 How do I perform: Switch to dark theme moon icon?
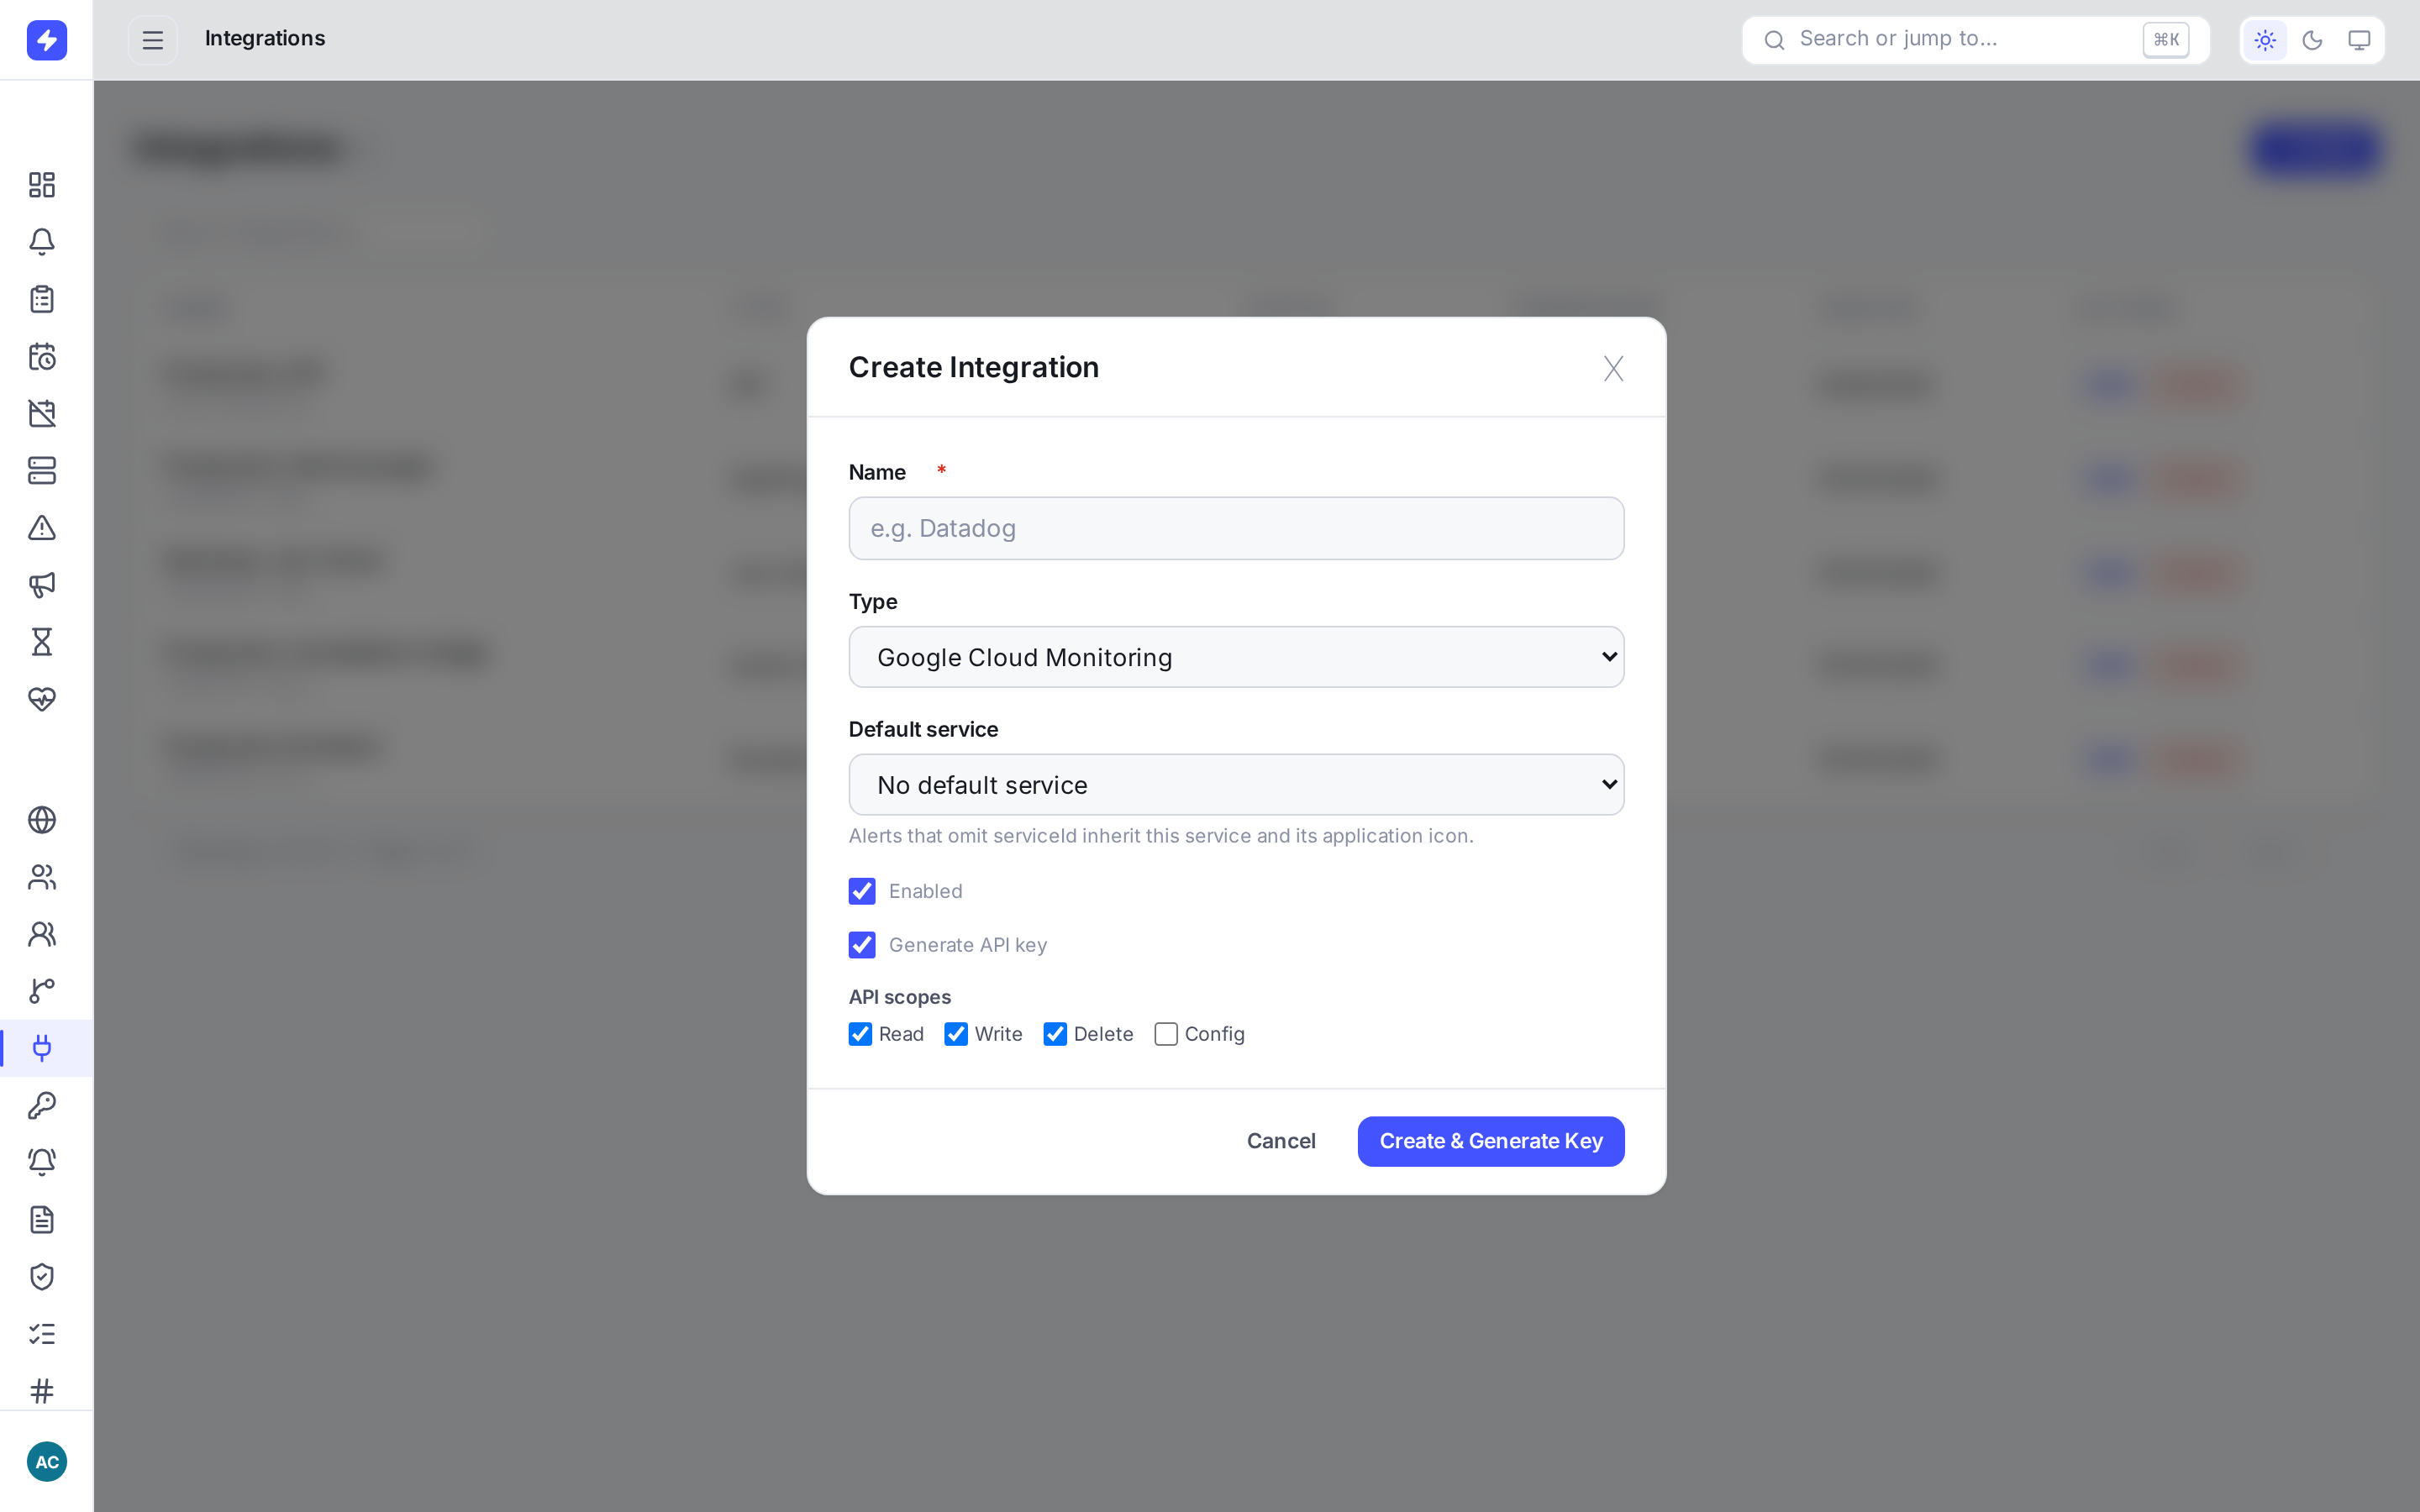[x=2312, y=40]
